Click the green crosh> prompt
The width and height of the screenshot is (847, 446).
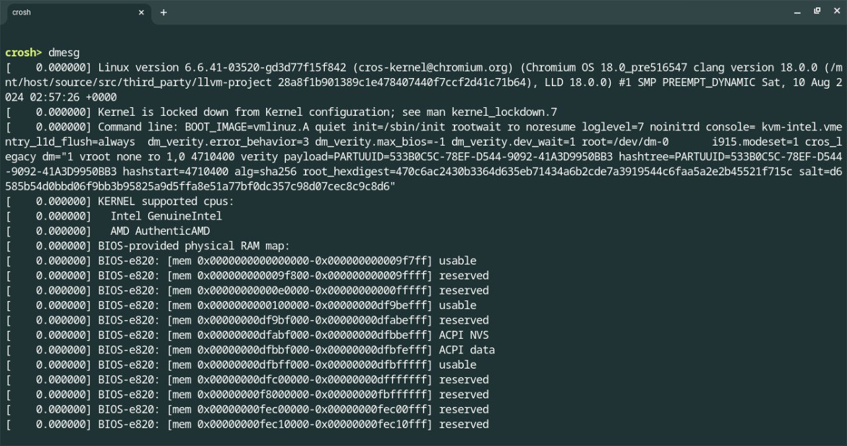[24, 52]
